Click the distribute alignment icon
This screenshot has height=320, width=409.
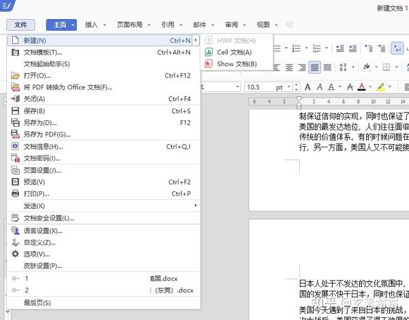(327, 68)
